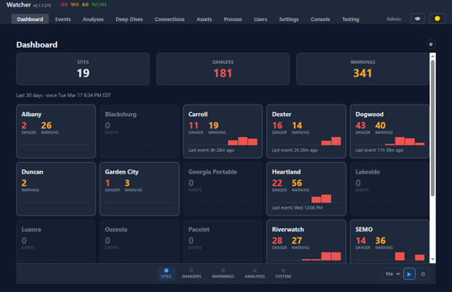Click the Admin user label
Image resolution: width=452 pixels, height=292 pixels.
pos(394,19)
